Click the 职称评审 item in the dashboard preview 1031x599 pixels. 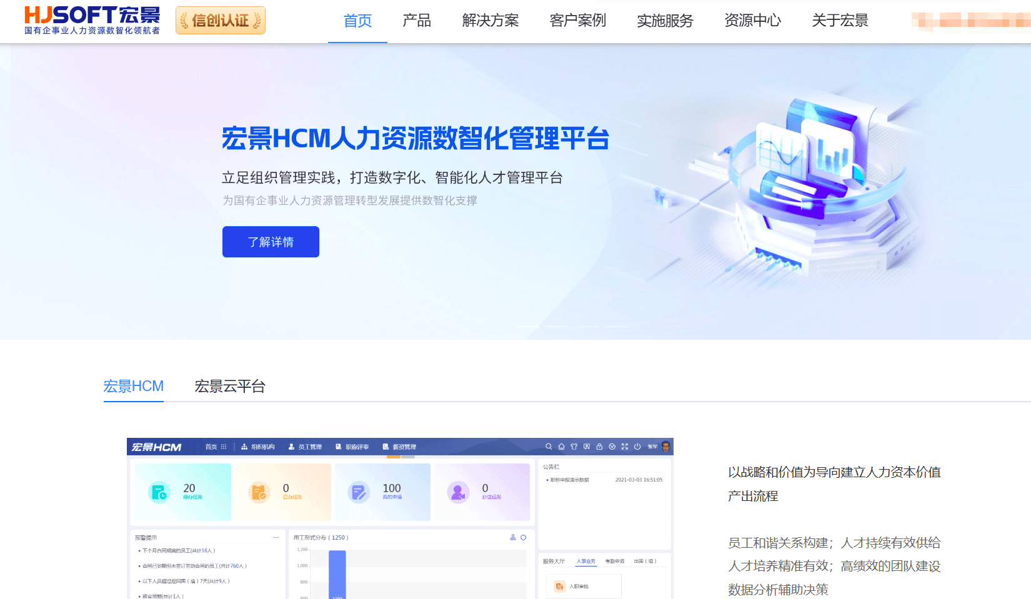click(352, 447)
